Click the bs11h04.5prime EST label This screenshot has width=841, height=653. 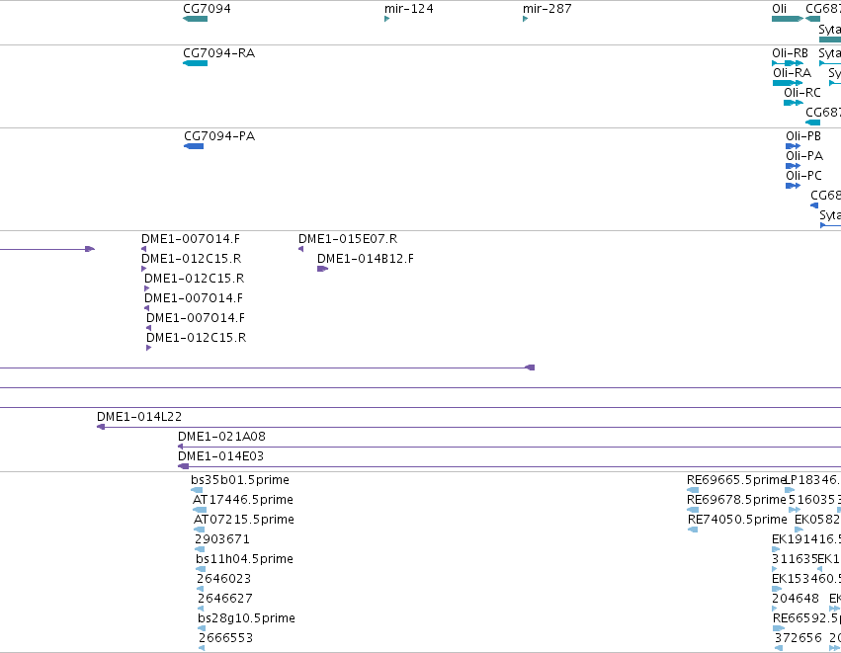(244, 559)
